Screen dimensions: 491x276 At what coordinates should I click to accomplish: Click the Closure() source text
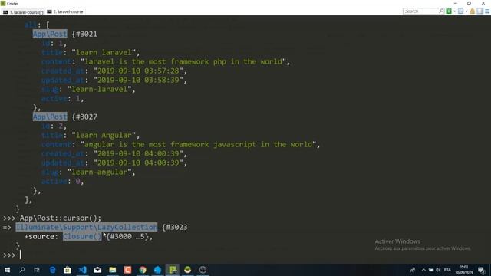82,237
